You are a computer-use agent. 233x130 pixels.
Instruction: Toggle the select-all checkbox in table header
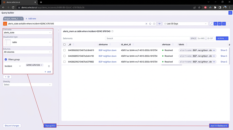tap(64, 44)
